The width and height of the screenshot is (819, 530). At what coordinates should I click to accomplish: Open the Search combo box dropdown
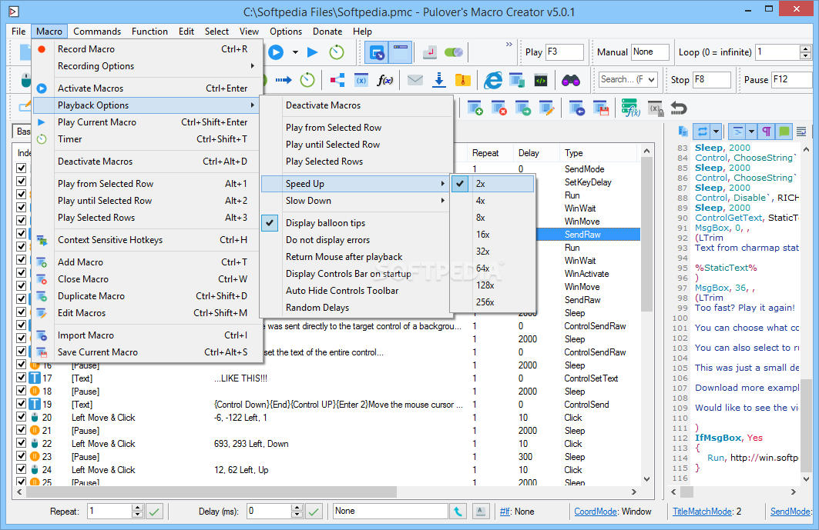[651, 80]
